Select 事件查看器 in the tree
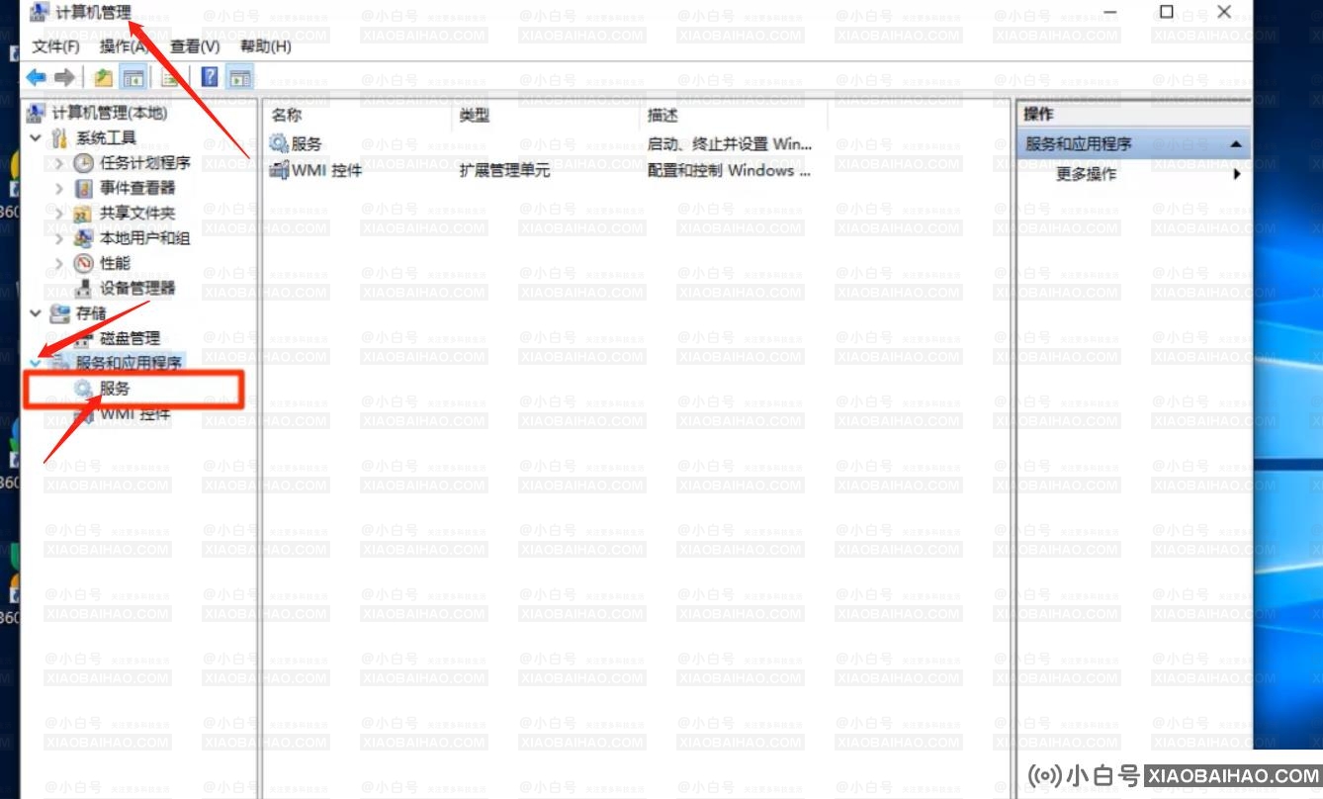Image resolution: width=1323 pixels, height=799 pixels. pos(137,188)
